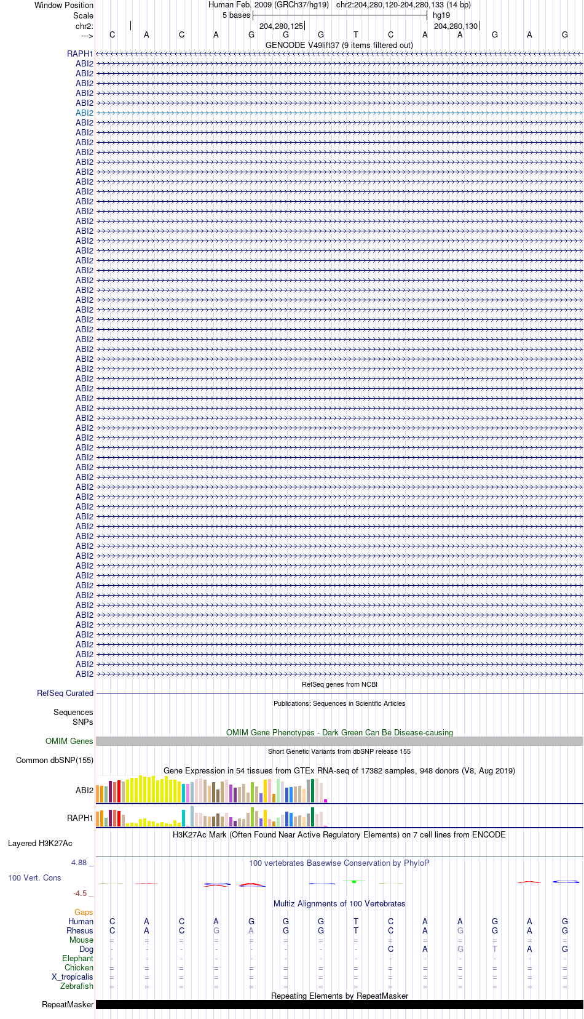Click the RAPH1 label beside GTEx bar chart
The width and height of the screenshot is (584, 1019).
point(80,818)
